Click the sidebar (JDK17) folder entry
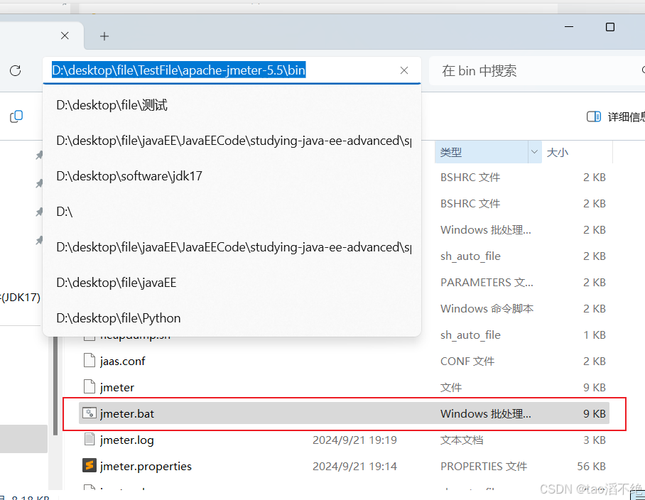Viewport: 645px width, 500px height. click(21, 298)
